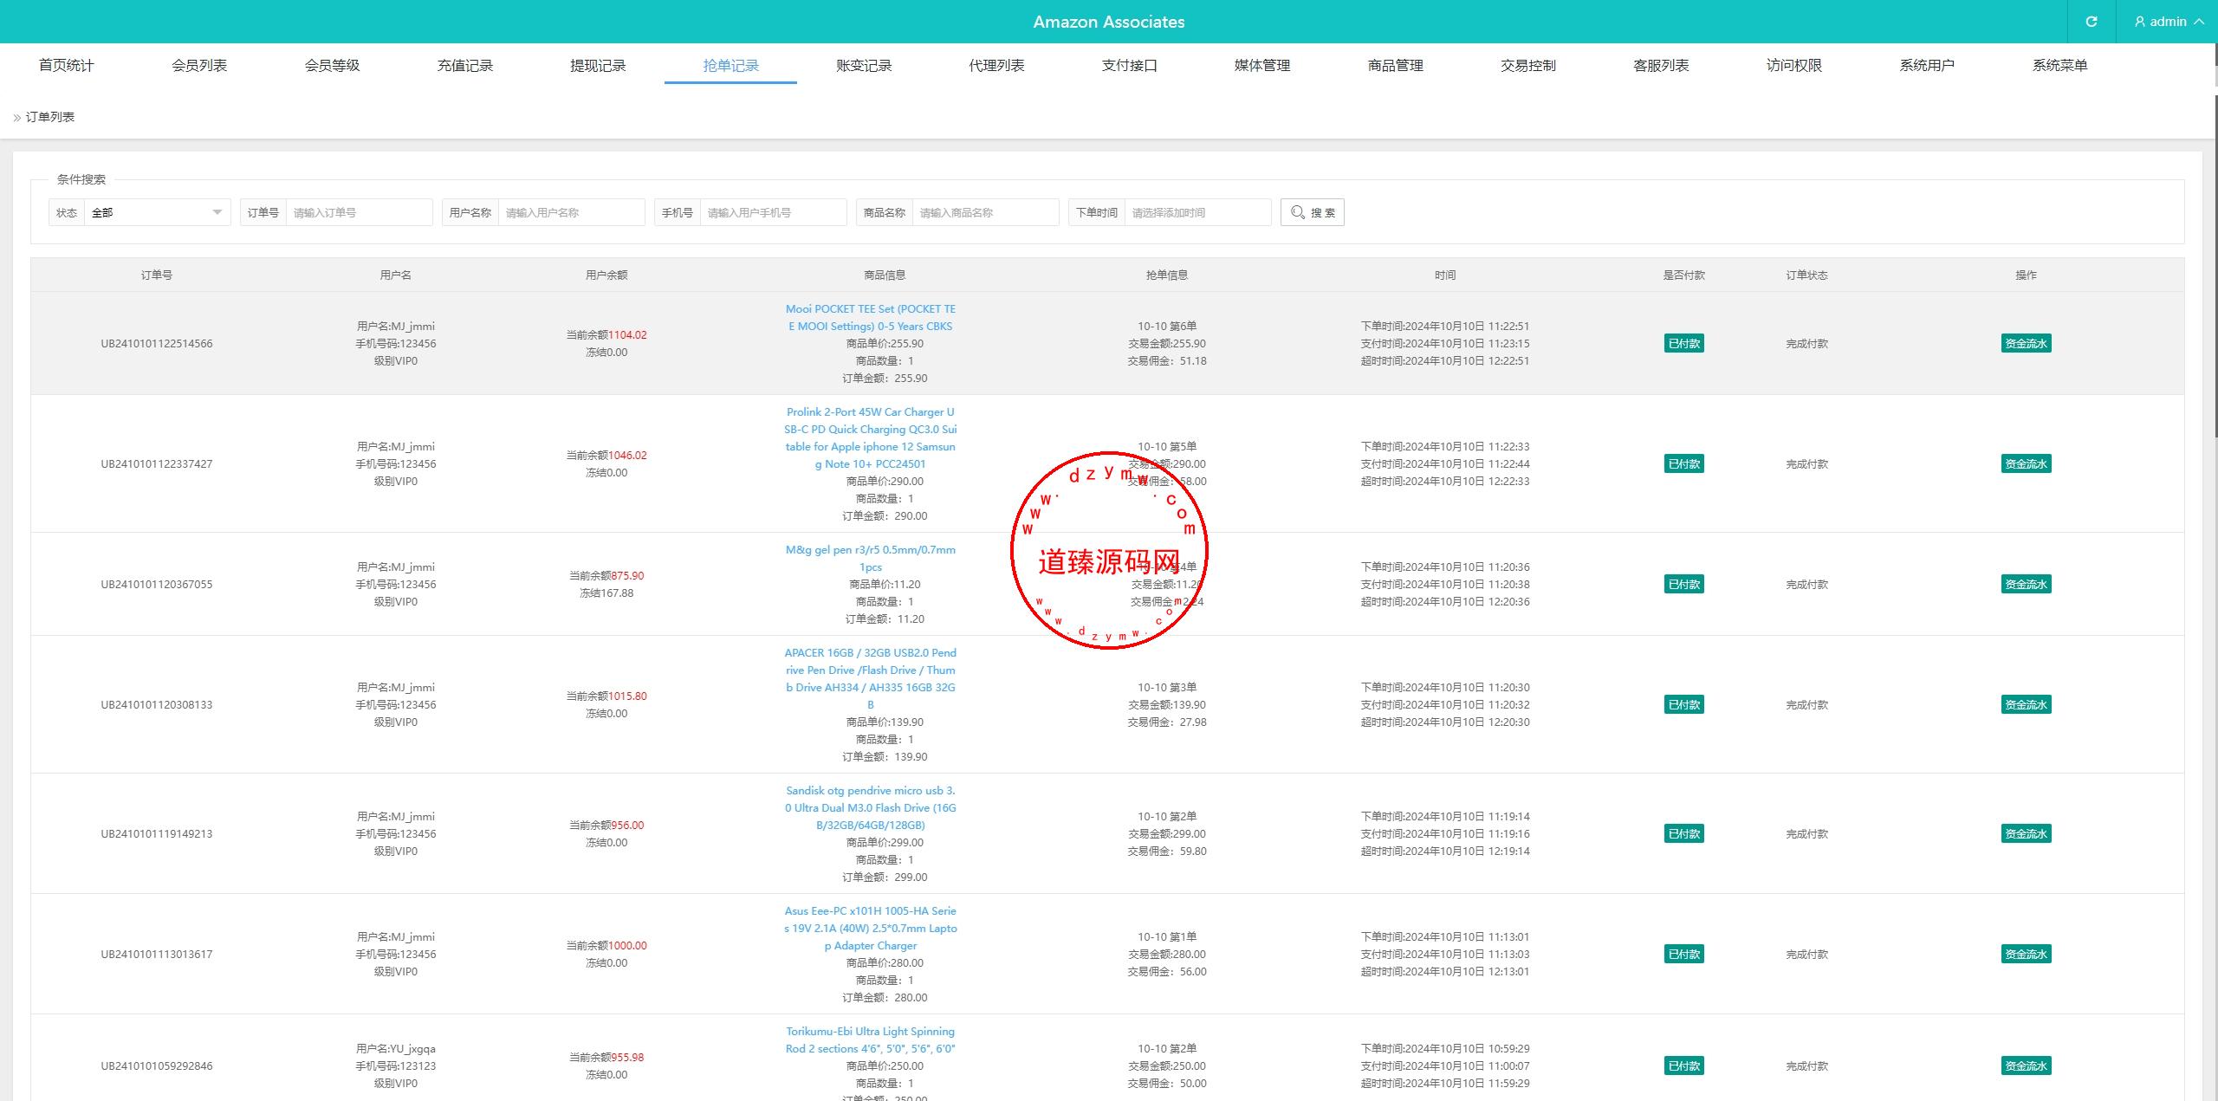2218x1101 pixels.
Task: Click 订单列表 breadcrumb
Action: pos(50,117)
